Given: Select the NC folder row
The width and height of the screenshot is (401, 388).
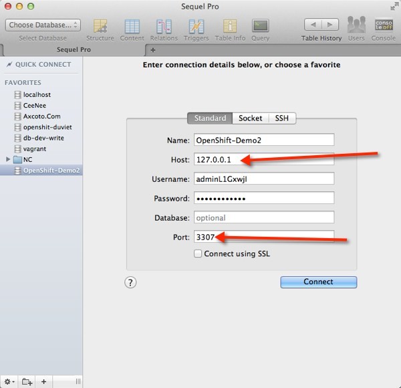Looking at the screenshot, I should (41, 160).
